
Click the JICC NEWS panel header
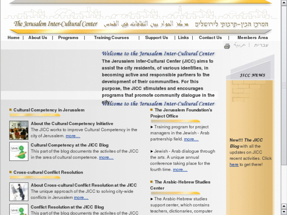pyautogui.click(x=252, y=75)
